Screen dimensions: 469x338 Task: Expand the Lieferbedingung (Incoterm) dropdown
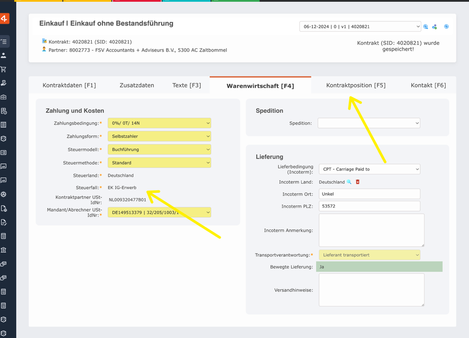369,169
